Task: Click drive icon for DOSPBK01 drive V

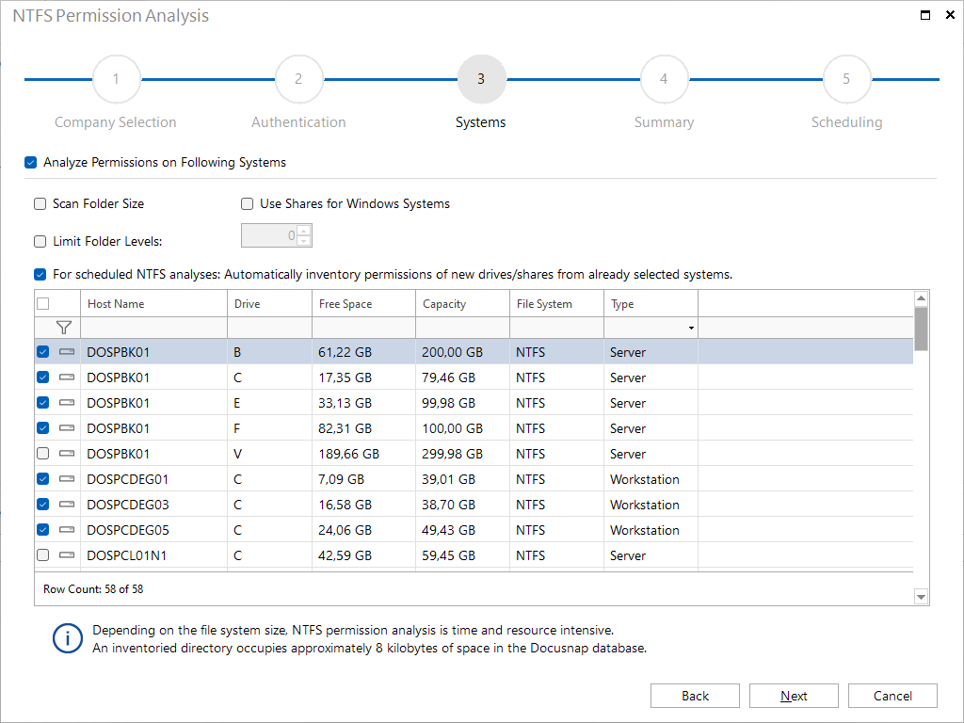Action: [67, 454]
